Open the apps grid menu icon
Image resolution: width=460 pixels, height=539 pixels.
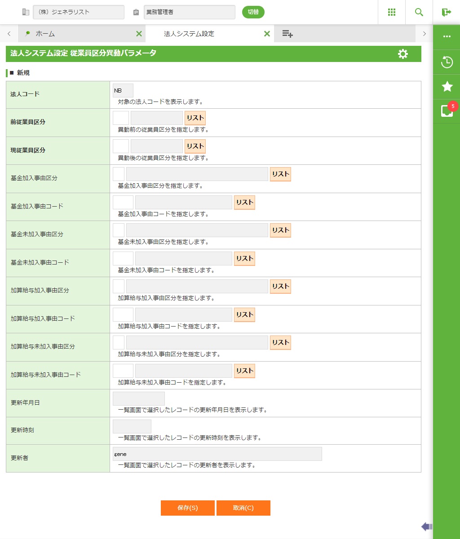point(391,12)
